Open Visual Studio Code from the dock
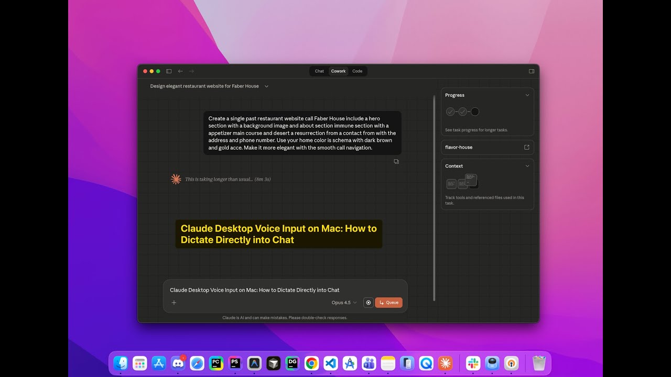Screen dimensions: 671x377 pos(331,363)
